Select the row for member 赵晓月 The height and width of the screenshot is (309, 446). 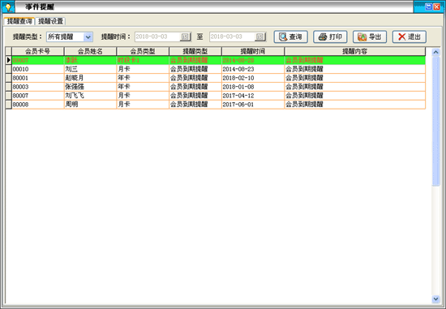click(218, 78)
